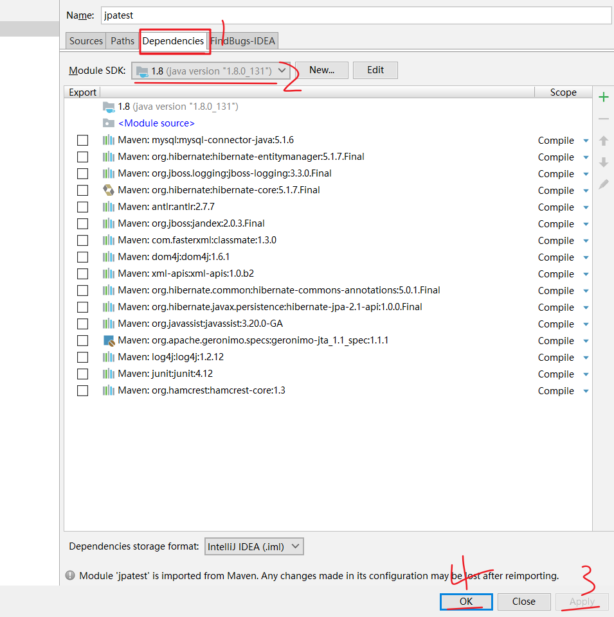
Task: Click the library icon of mysql-connector-java
Action: click(109, 140)
